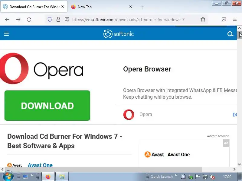
Task: Open the Softonic hamburger menu
Action: point(6,34)
